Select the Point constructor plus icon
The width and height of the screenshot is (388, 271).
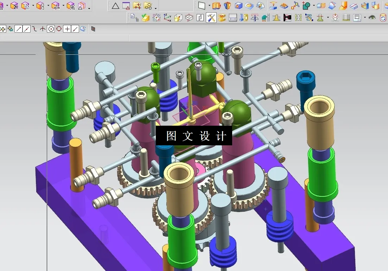[68, 29]
